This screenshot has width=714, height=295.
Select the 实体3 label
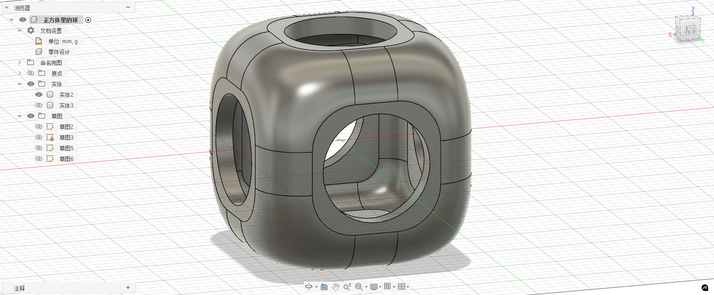(x=66, y=105)
